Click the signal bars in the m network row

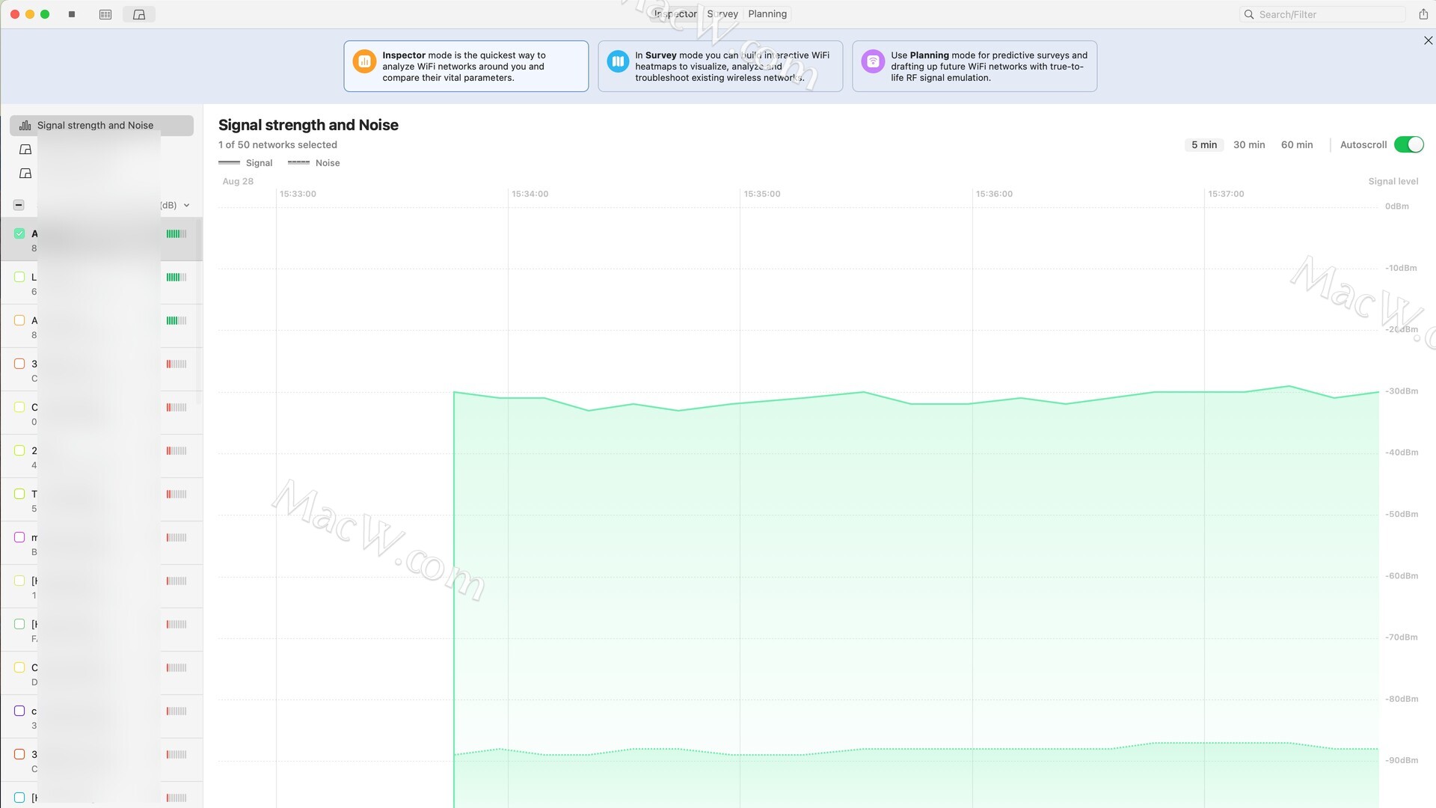tap(177, 537)
